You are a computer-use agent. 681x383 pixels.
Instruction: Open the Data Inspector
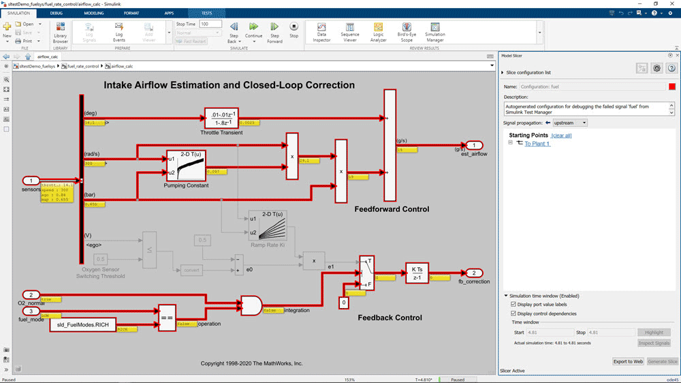click(321, 30)
